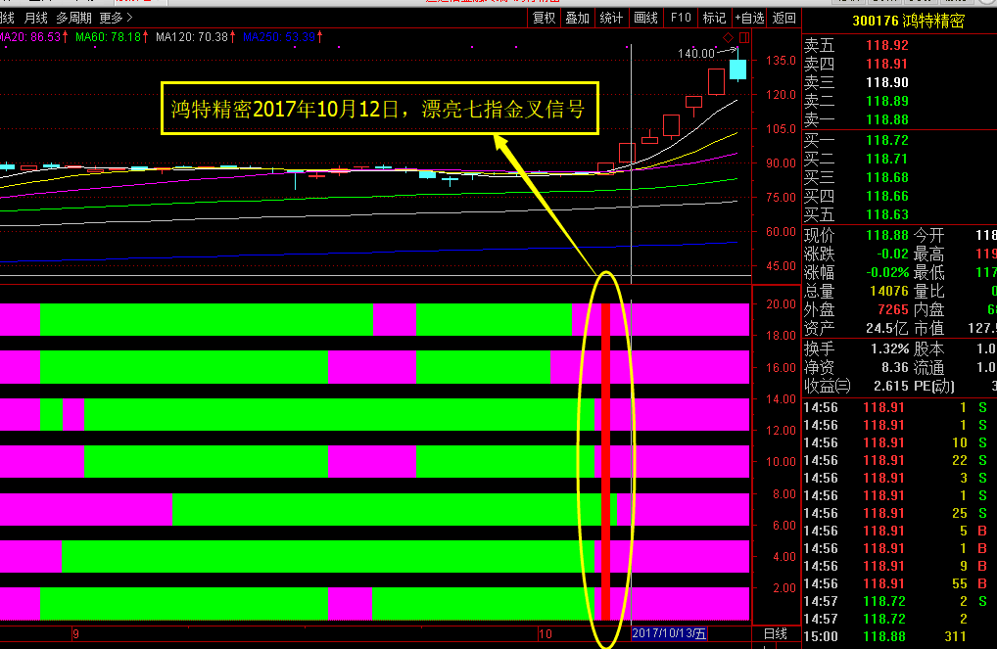Open F10 company info
Viewport: 997px width, 649px height.
[681, 18]
